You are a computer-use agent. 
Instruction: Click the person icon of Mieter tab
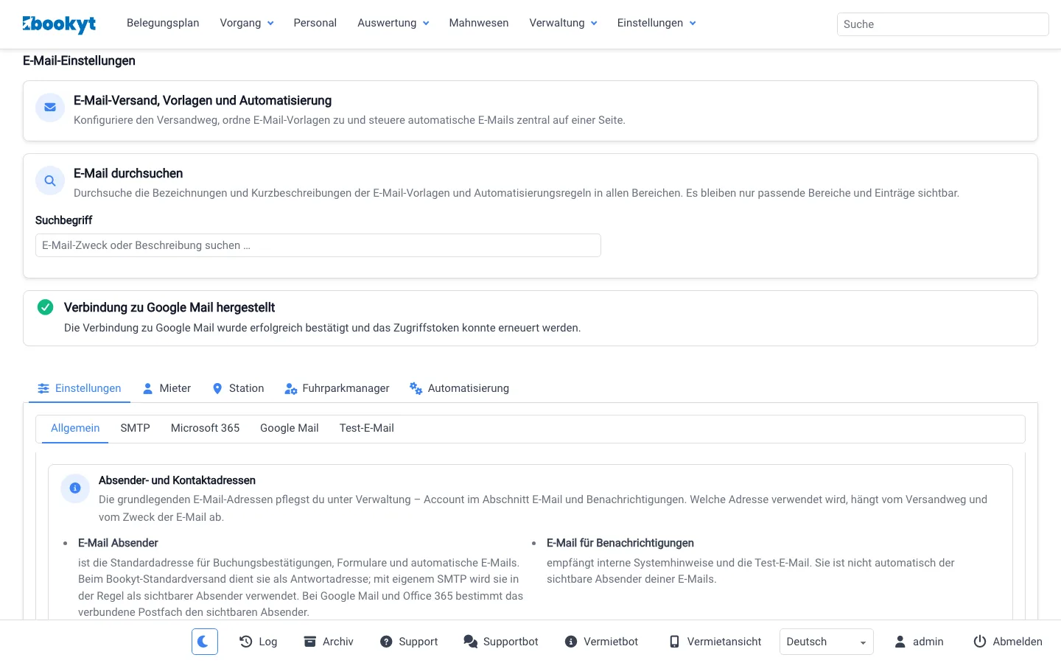point(147,388)
